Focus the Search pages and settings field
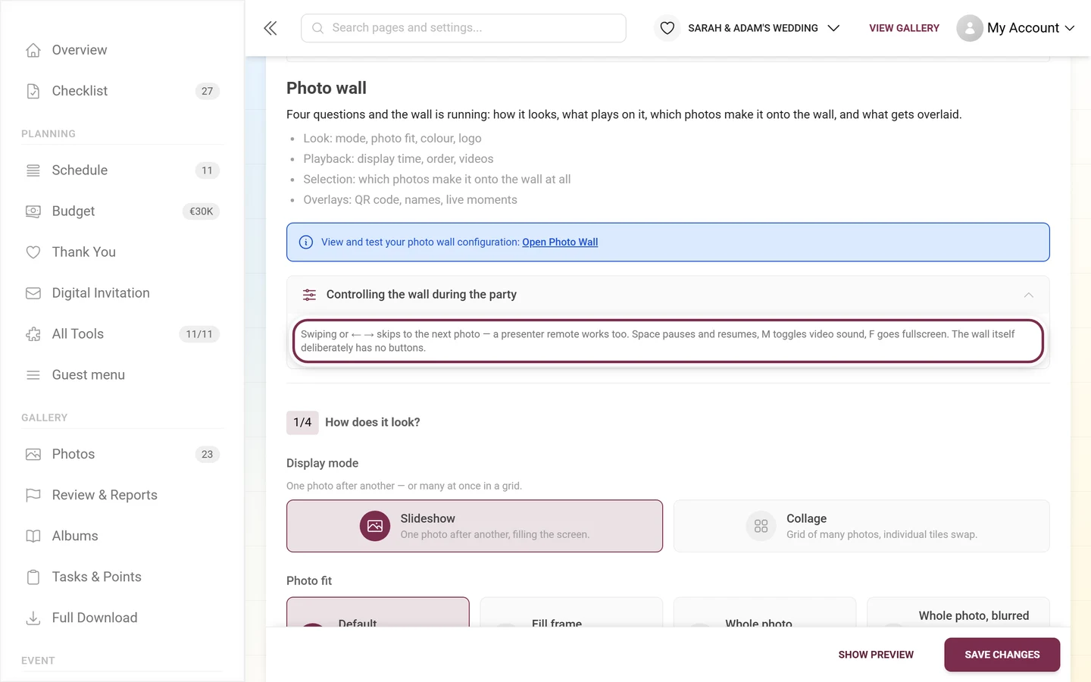The height and width of the screenshot is (682, 1091). click(x=464, y=28)
